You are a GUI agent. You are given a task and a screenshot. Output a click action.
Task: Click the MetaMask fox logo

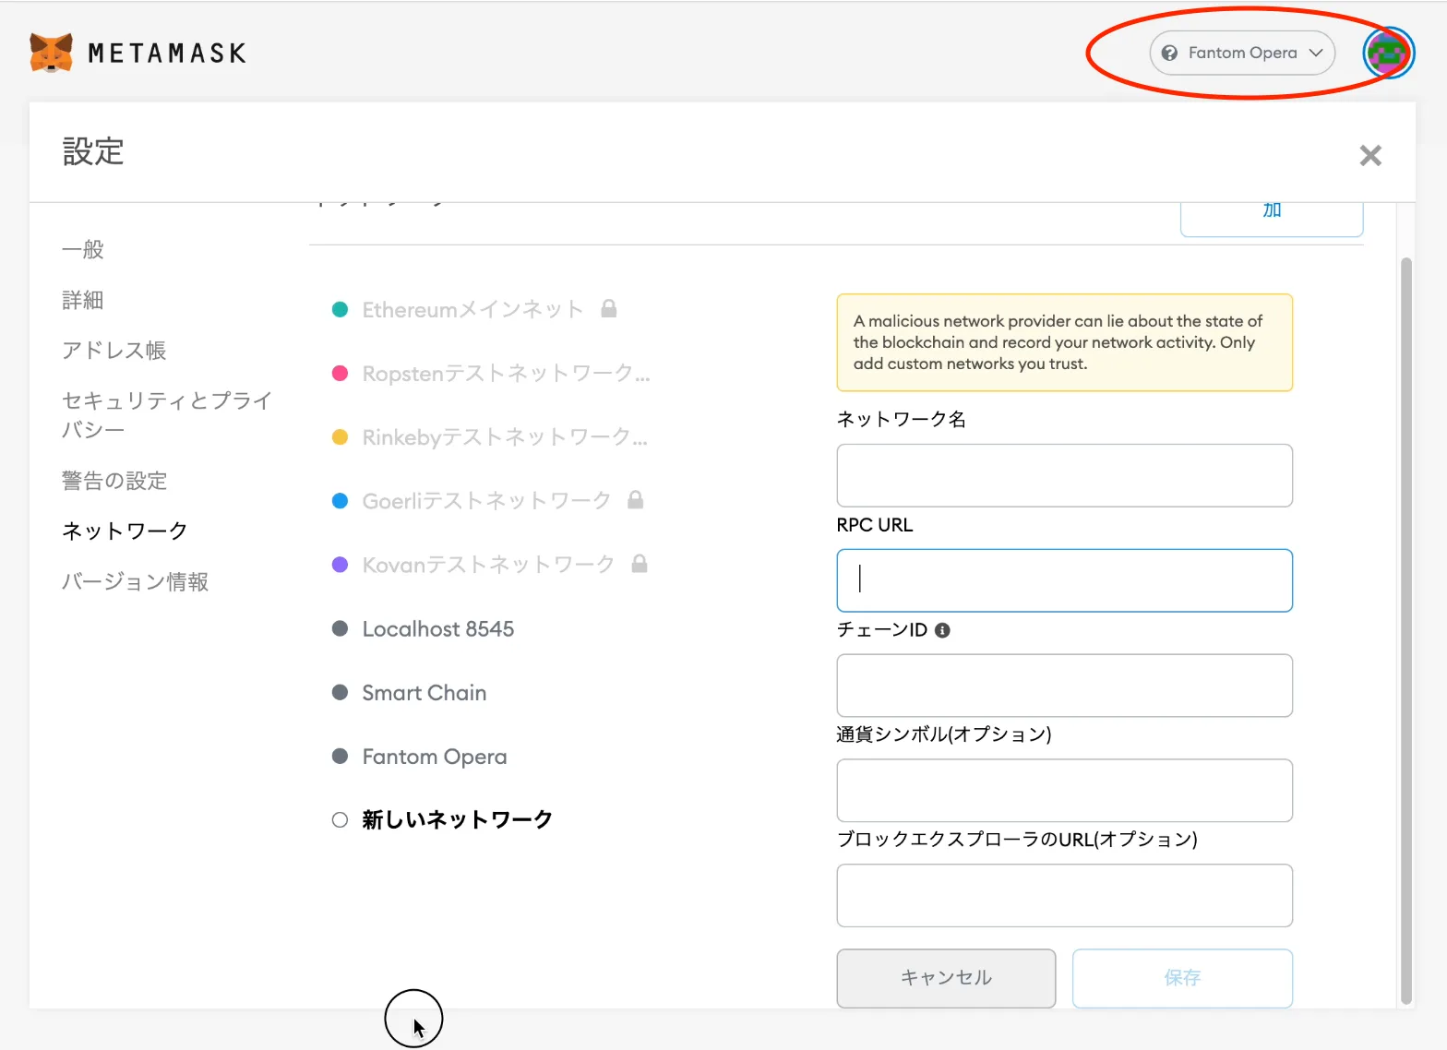pos(51,53)
